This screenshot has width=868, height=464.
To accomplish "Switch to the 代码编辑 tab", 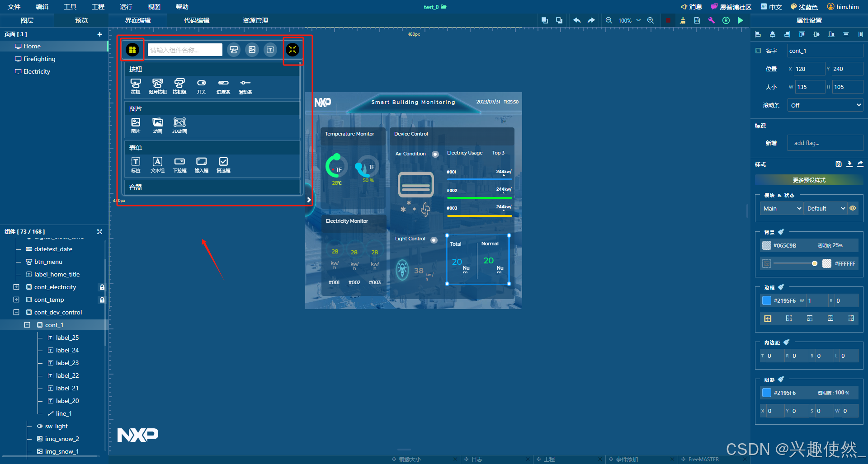I will (x=197, y=20).
